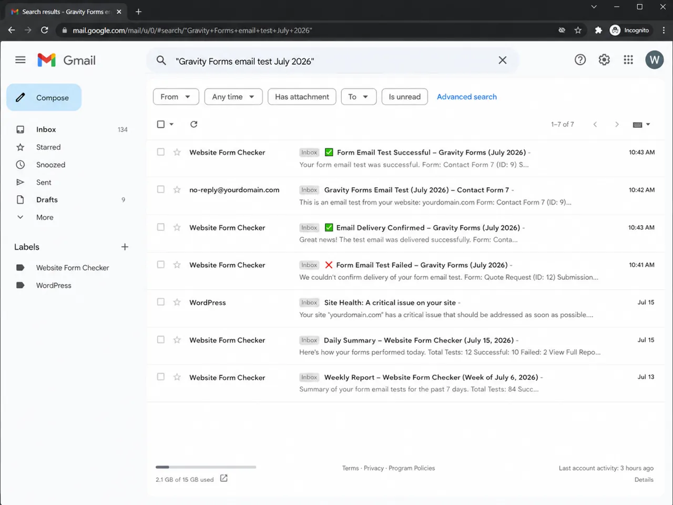Star the no-reply@yourdomain.com email
Image resolution: width=673 pixels, height=505 pixels.
click(177, 190)
